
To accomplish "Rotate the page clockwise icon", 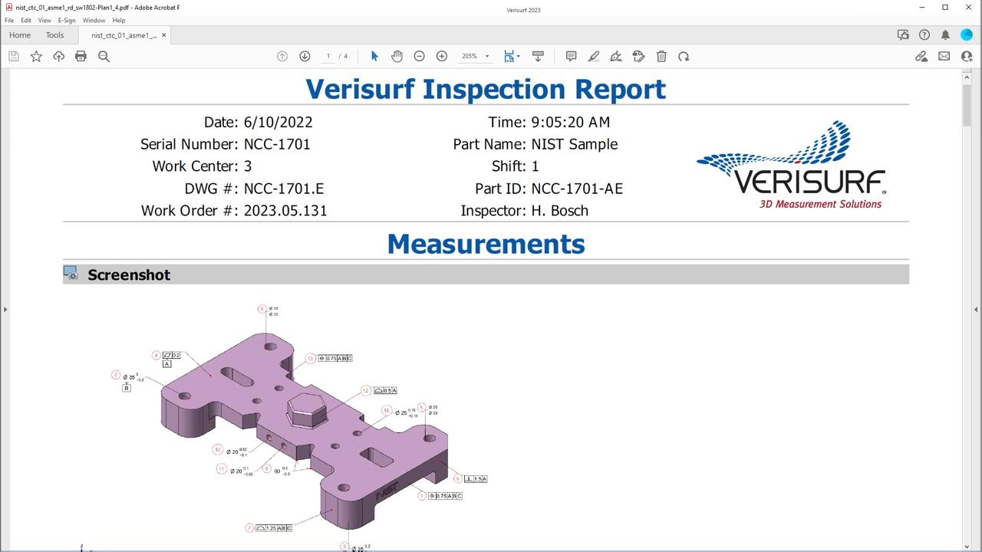I will pos(684,56).
